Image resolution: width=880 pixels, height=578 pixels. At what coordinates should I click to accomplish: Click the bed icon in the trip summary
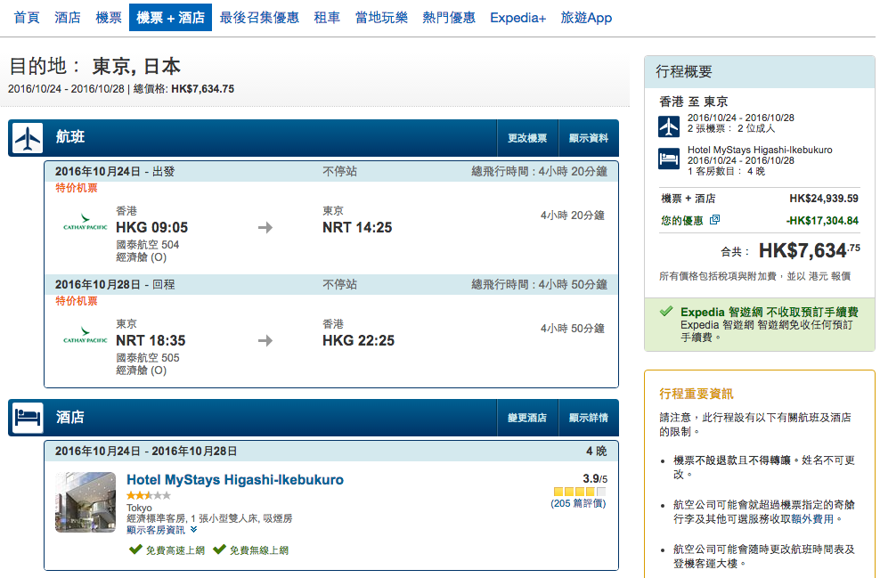pos(668,159)
